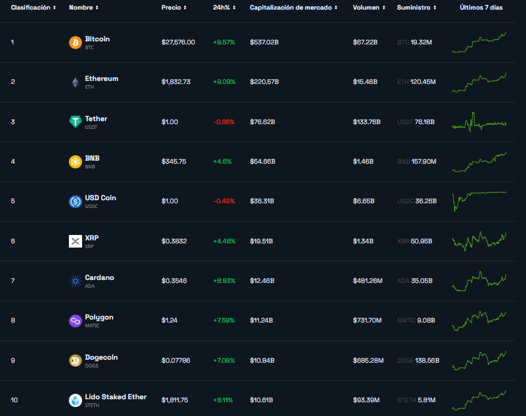Select Polygon price $1.24

pyautogui.click(x=170, y=320)
